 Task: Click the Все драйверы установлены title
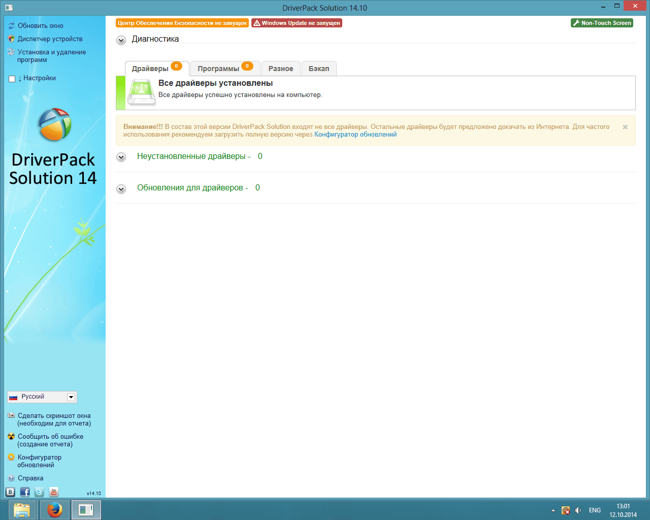pos(216,83)
